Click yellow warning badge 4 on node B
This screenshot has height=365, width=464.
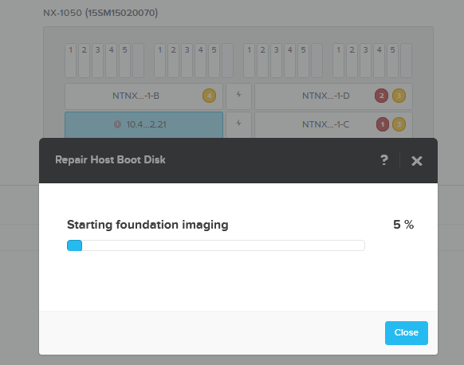click(209, 96)
